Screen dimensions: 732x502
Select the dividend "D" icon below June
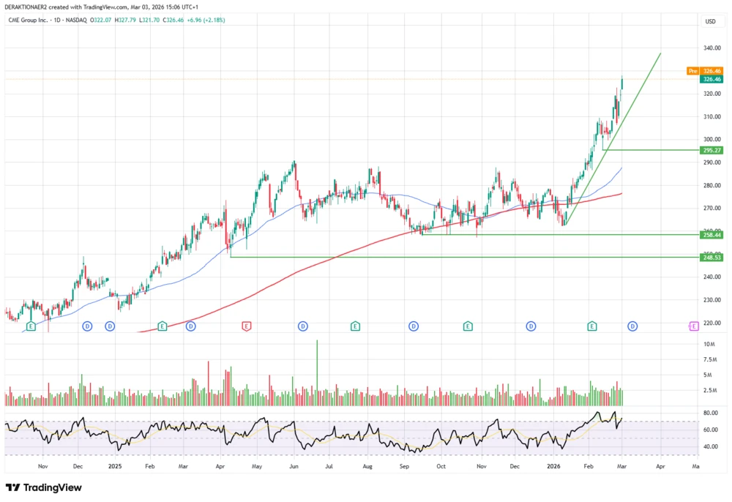(302, 326)
